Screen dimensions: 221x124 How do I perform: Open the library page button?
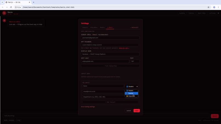191,13
